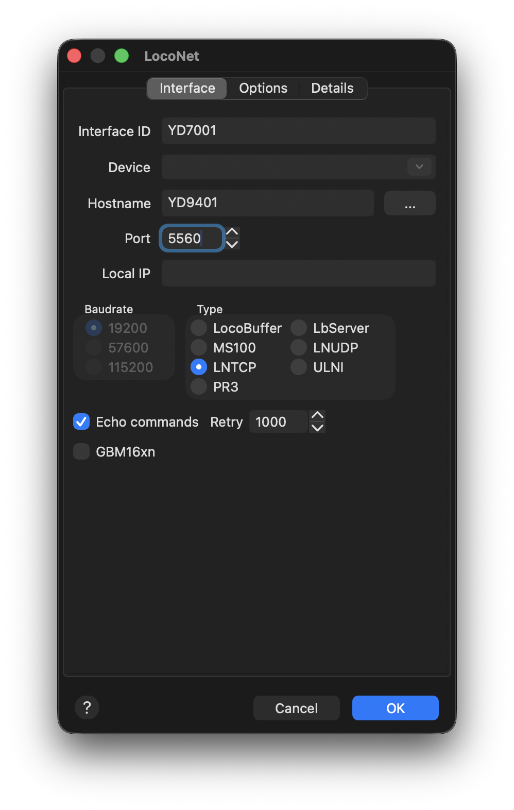The image size is (514, 810).
Task: Increase the Port value with up arrow
Action: click(232, 232)
